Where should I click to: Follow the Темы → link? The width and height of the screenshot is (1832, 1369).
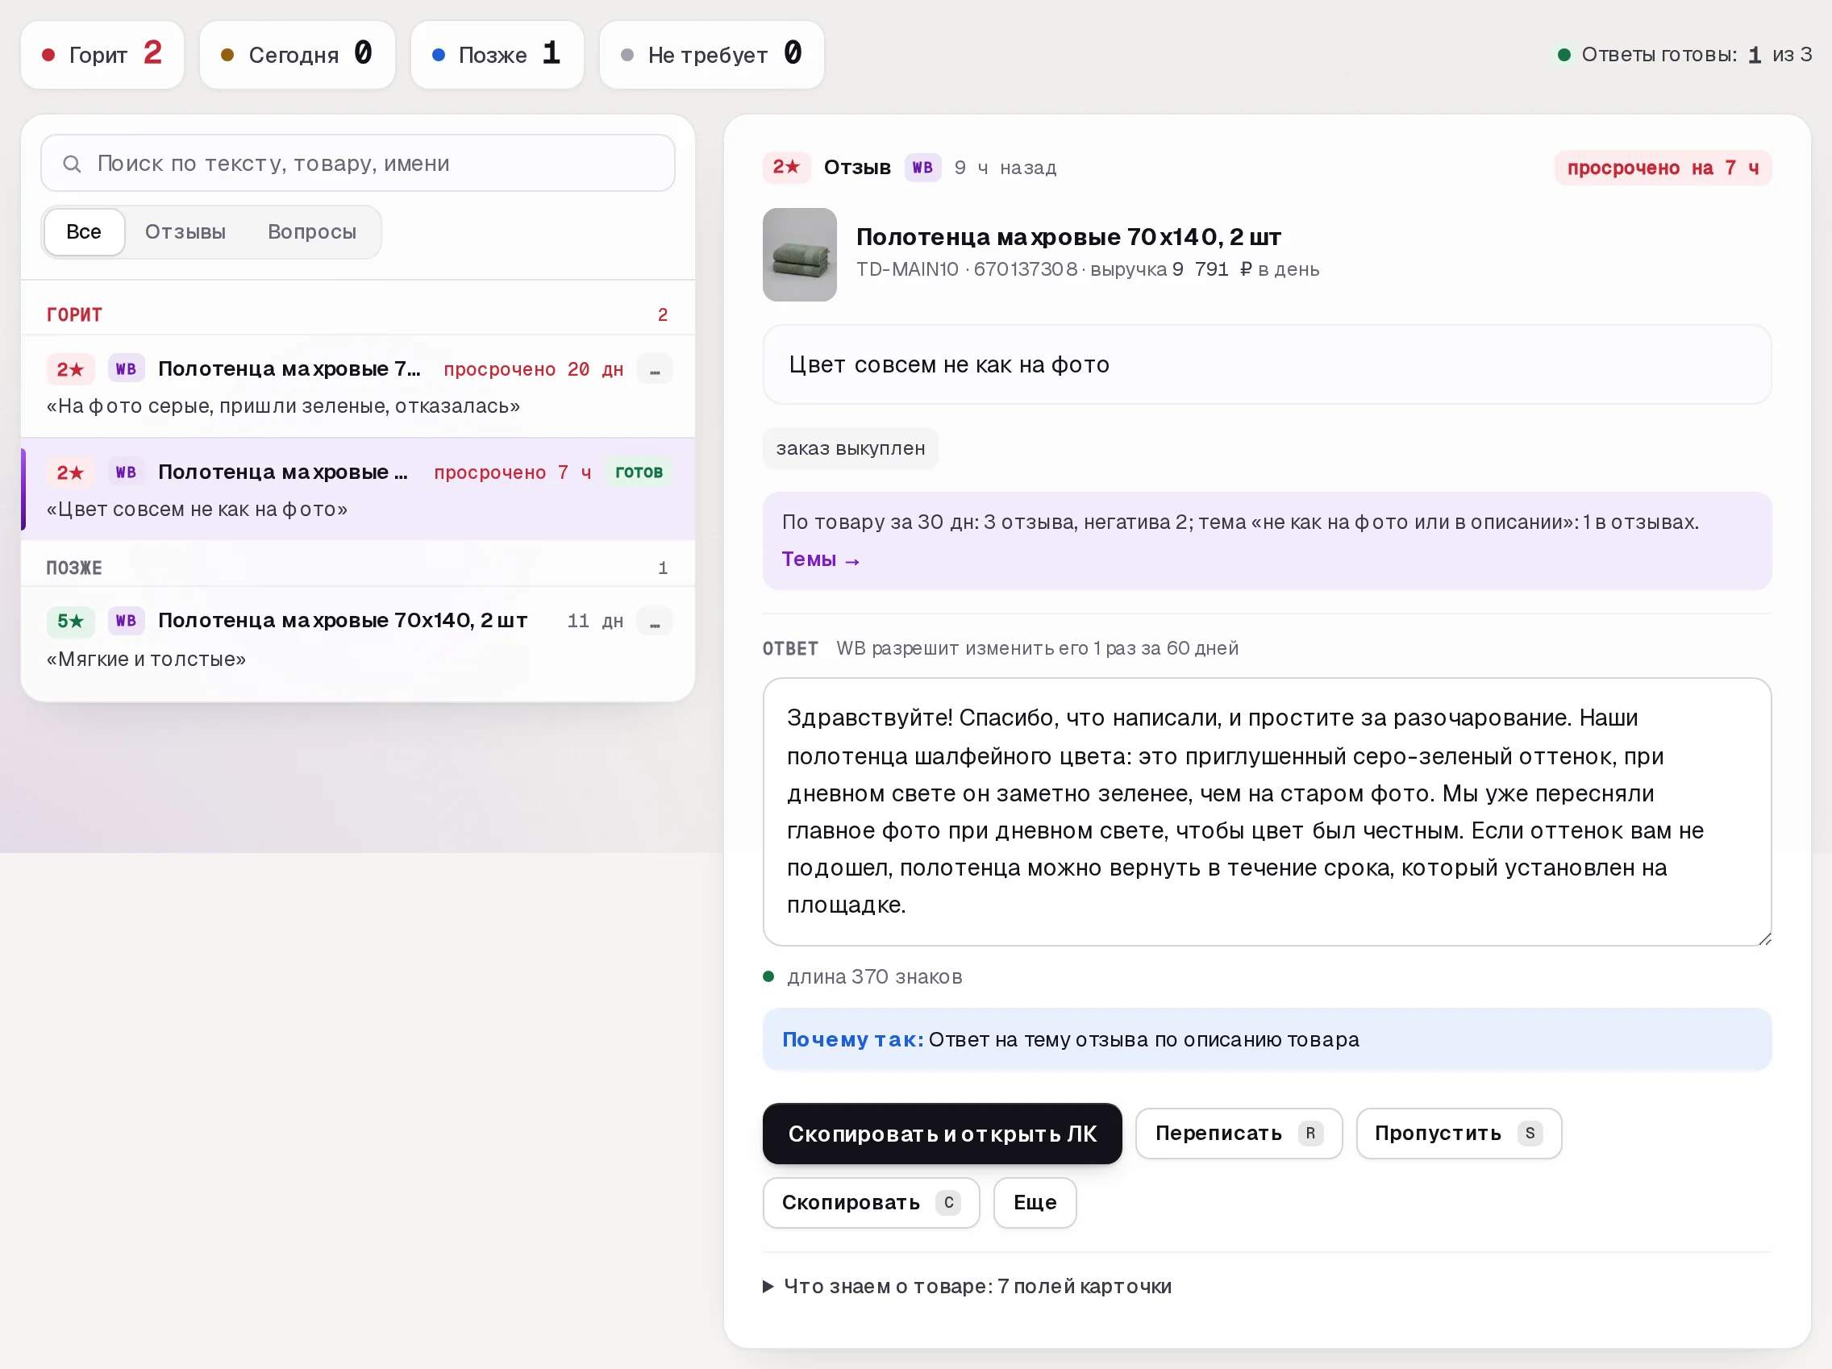coord(820,559)
